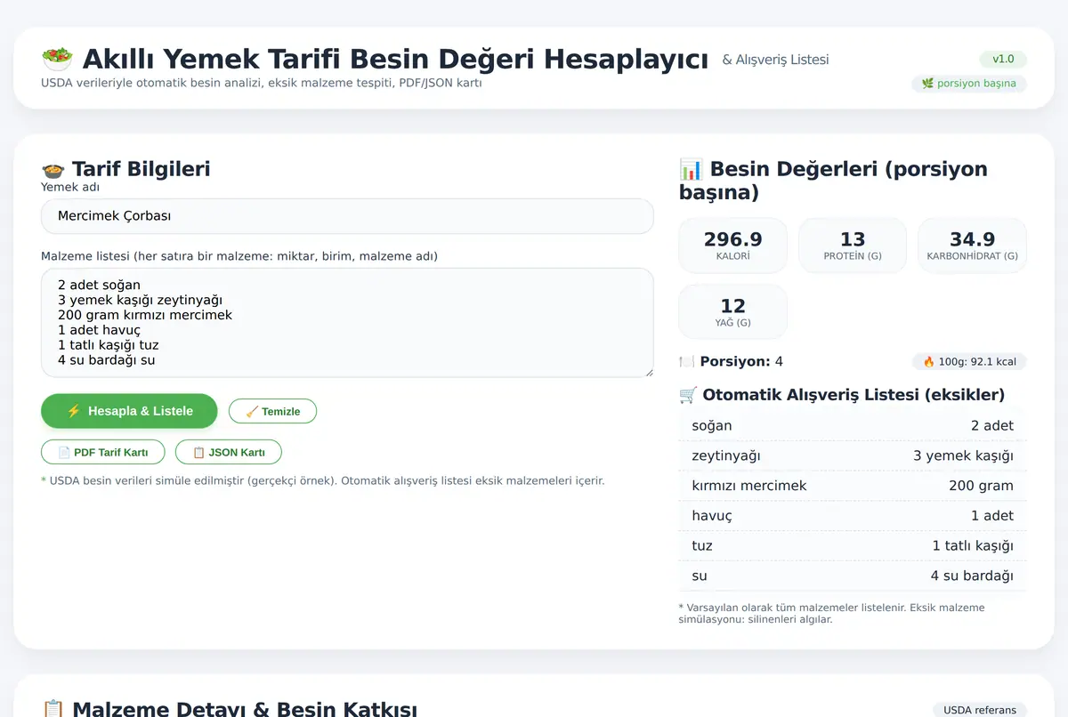Export the JSON Kartı
The height and width of the screenshot is (717, 1068).
tap(229, 452)
